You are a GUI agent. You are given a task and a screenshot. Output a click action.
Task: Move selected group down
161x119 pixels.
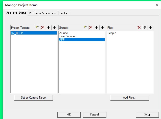pyautogui.click(x=102, y=28)
